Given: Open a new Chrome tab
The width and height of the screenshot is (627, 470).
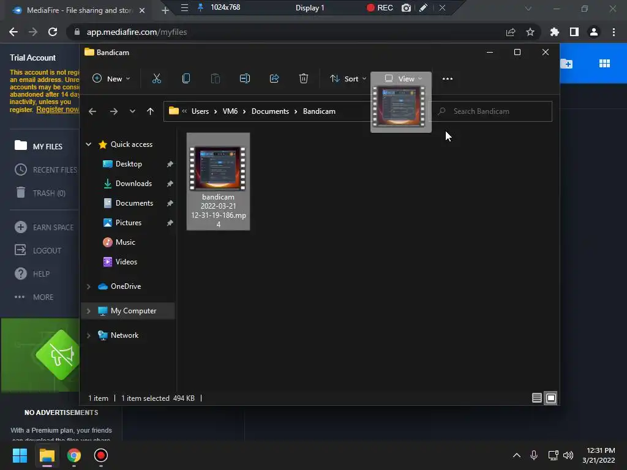Looking at the screenshot, I should (165, 10).
